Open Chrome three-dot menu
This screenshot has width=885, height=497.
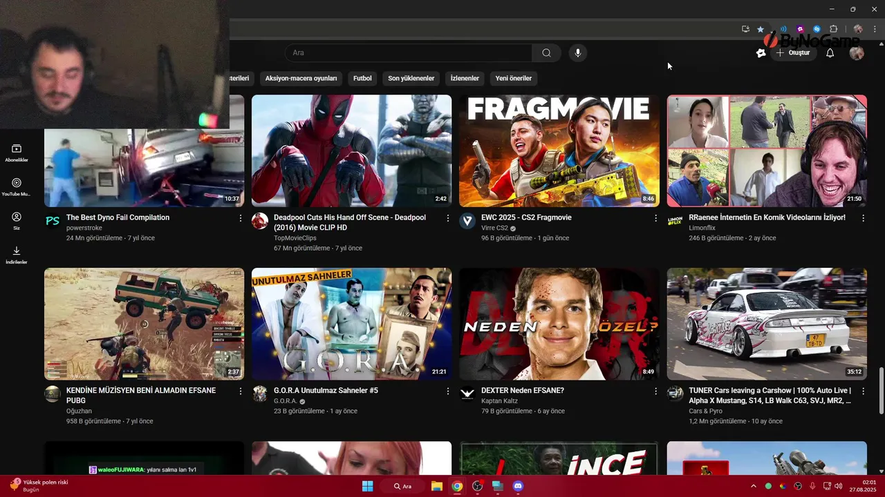pyautogui.click(x=875, y=29)
